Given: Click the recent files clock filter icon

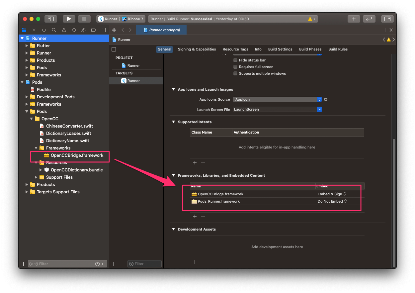Looking at the screenshot, I should pos(97,264).
